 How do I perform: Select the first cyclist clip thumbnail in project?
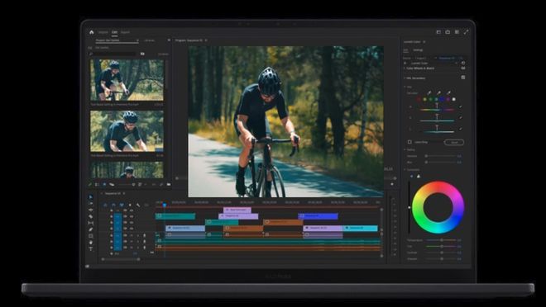(x=127, y=80)
